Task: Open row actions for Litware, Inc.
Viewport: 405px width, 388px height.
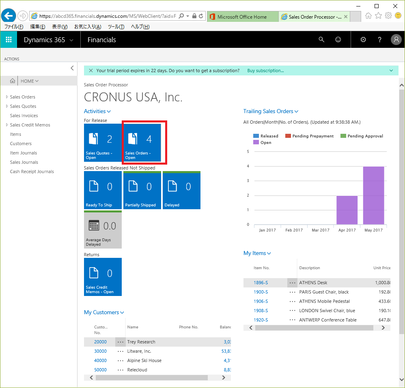Action: (x=121, y=351)
